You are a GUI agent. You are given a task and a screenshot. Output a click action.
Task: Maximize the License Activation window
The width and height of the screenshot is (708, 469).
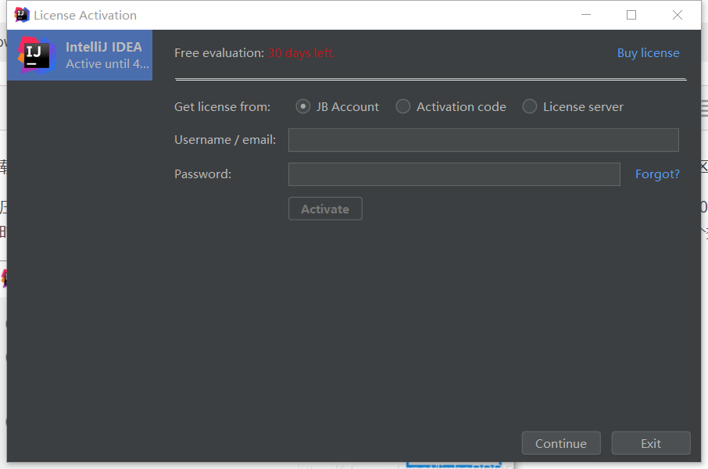[x=631, y=15]
